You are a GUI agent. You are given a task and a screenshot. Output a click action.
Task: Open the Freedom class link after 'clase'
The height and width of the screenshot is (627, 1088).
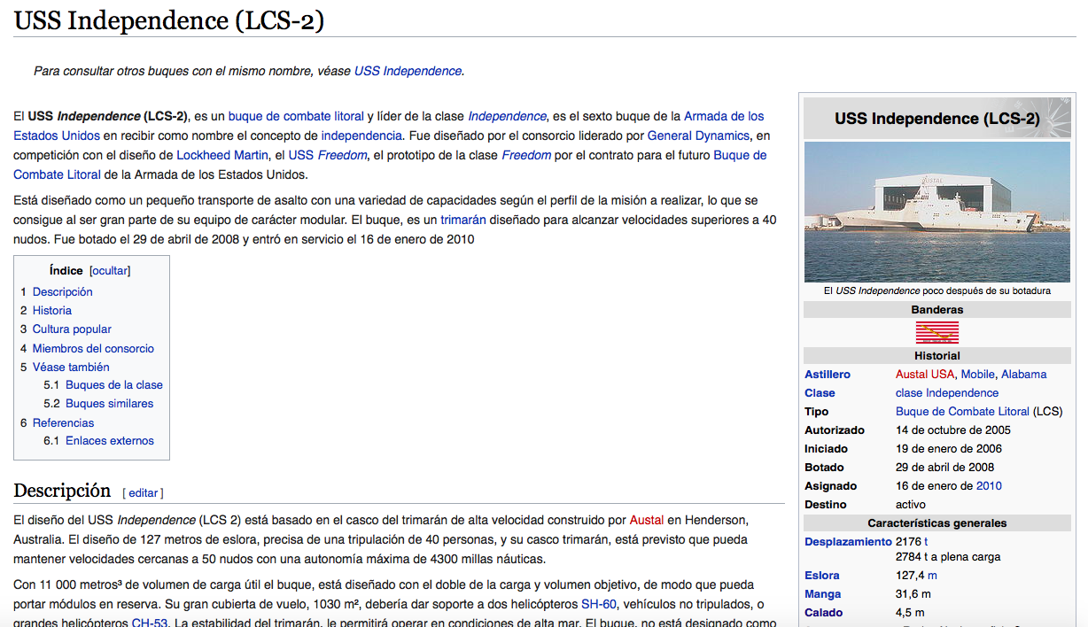pos(526,155)
